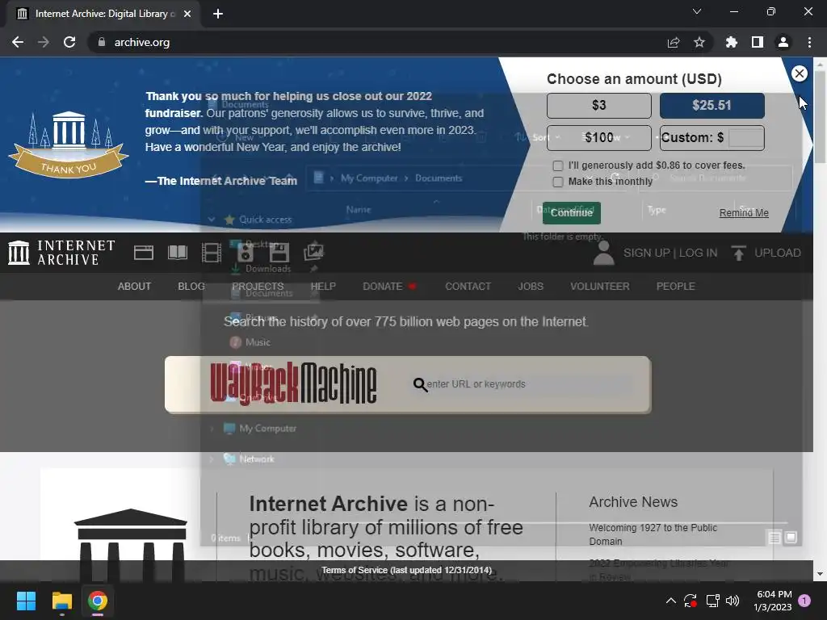Expand Network in faded File Explorer
827x620 pixels.
tap(212, 459)
